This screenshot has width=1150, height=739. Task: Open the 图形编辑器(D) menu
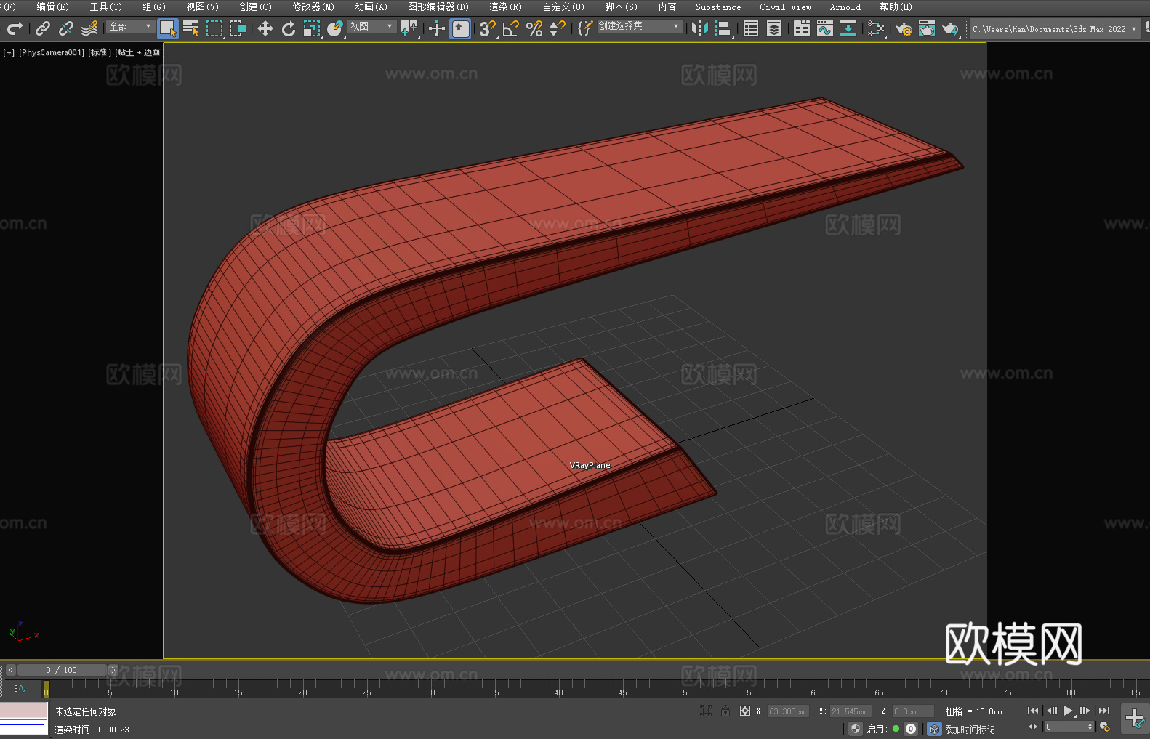pos(438,7)
